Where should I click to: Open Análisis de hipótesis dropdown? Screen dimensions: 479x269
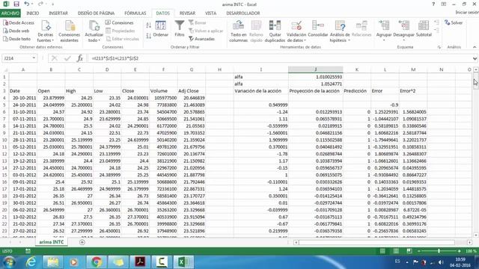(340, 31)
